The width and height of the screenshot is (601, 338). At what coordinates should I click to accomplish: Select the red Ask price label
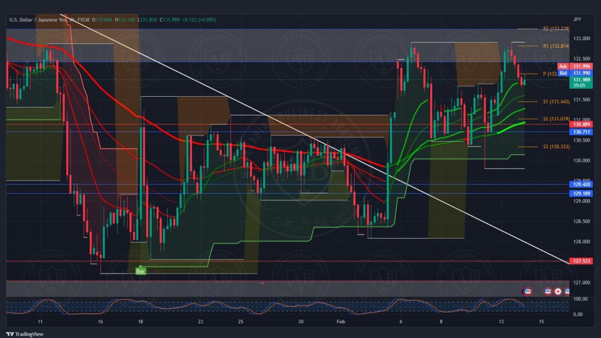pyautogui.click(x=563, y=66)
